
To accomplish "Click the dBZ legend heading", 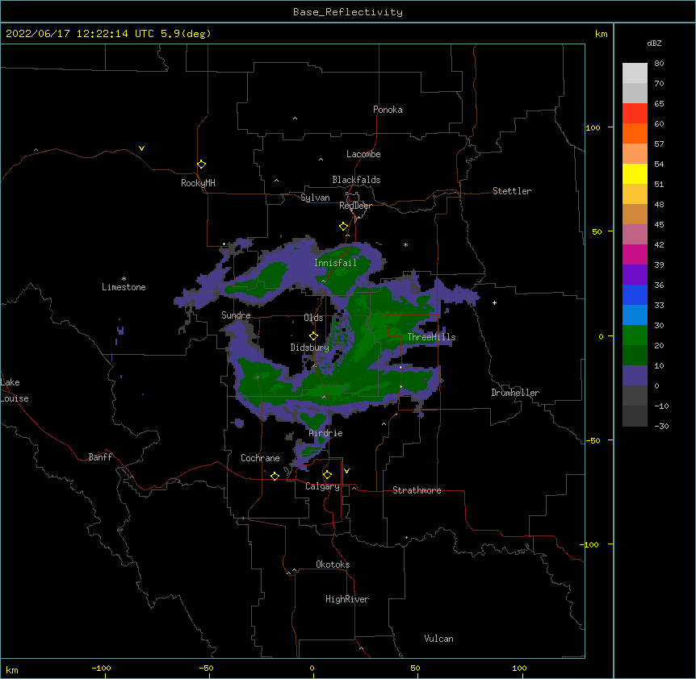I will point(654,43).
